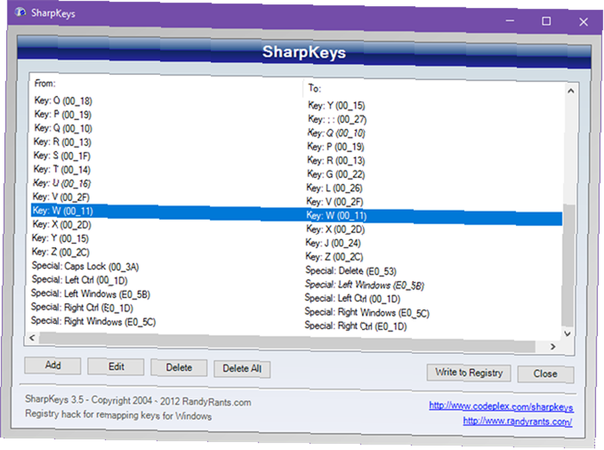Select 'Special: Right Windows (E0_5C)' in From column
The width and height of the screenshot is (604, 450).
click(93, 321)
